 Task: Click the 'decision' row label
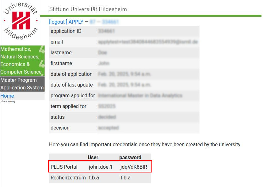60,128
